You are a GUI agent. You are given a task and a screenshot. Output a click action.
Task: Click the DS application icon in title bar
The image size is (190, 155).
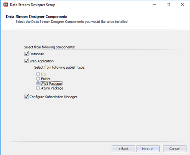[6, 5]
